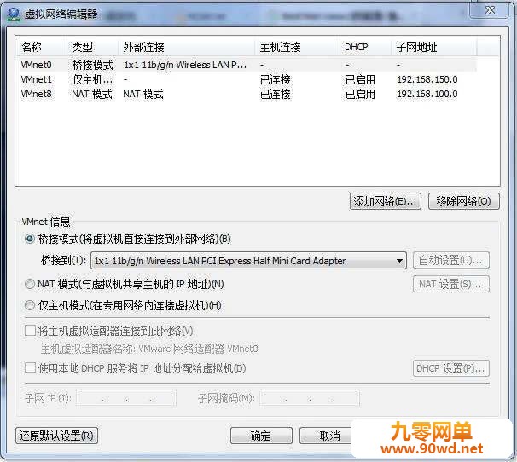Screen dimensions: 517x462
Task: Click 已连接 host cell in VMnet8 row
Action: click(x=276, y=94)
